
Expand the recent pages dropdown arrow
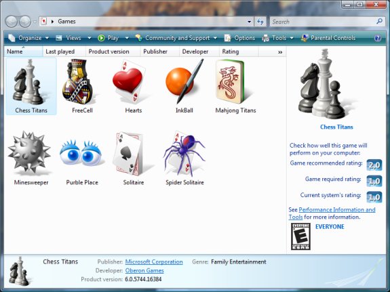click(x=35, y=22)
